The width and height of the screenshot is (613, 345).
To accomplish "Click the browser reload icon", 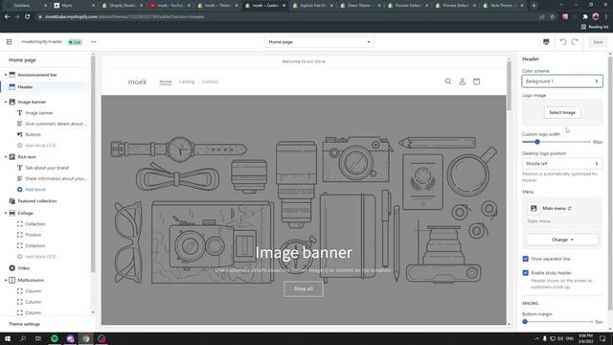I will pos(28,17).
